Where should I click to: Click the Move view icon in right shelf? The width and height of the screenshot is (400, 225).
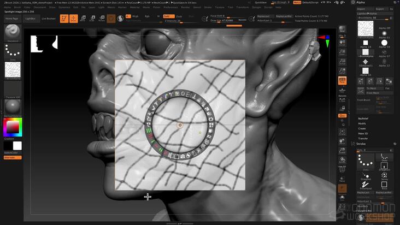point(342,142)
